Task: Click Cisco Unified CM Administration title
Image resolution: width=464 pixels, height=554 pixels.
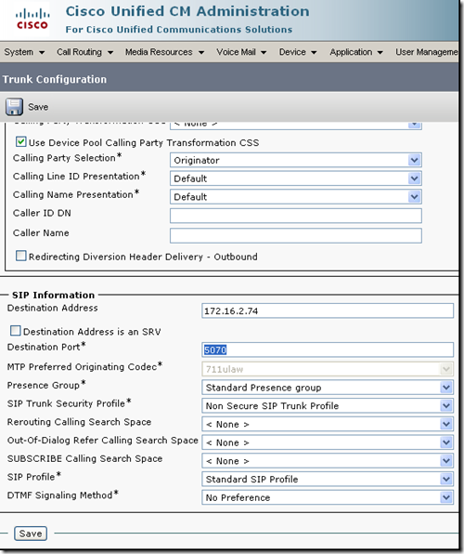Action: tap(187, 11)
